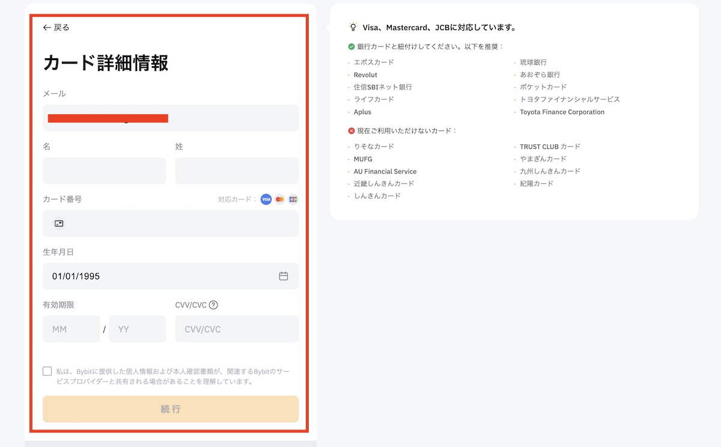Click the CVV/CVC input field
The height and width of the screenshot is (447, 721).
click(237, 329)
